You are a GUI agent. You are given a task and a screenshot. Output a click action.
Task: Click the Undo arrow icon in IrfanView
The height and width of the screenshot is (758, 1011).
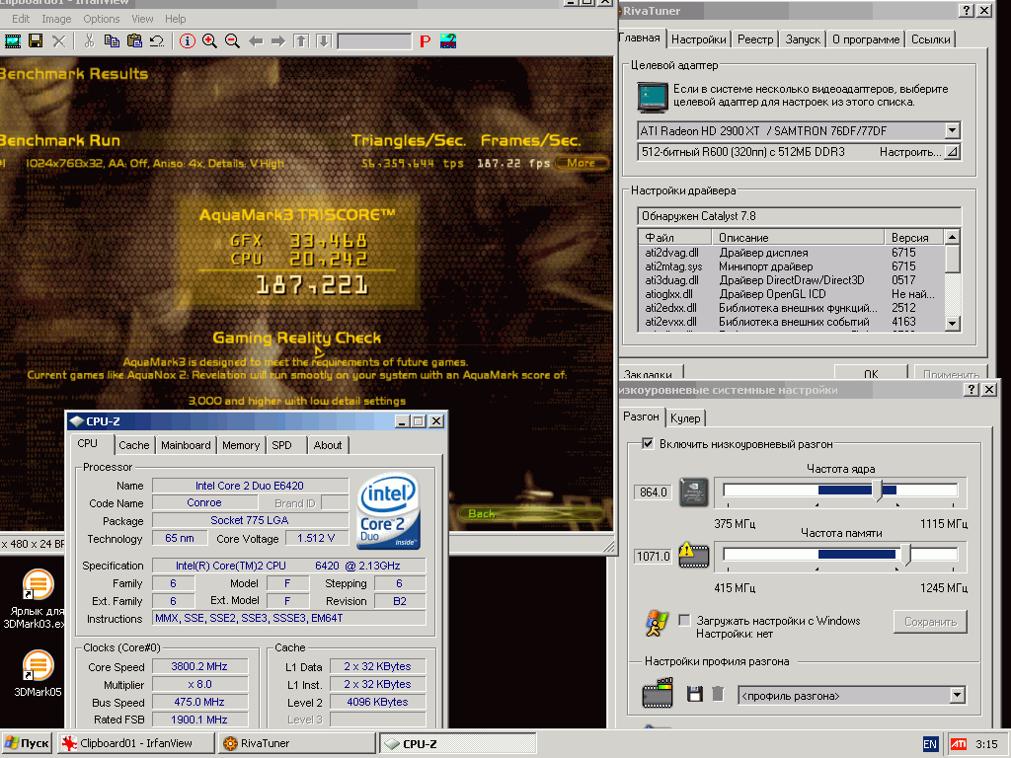tap(157, 41)
